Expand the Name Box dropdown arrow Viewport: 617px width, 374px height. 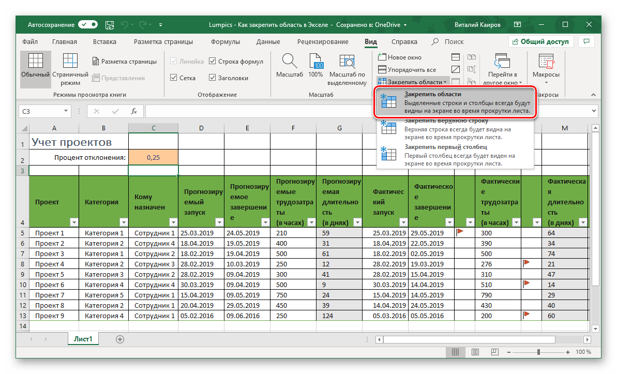coord(66,111)
